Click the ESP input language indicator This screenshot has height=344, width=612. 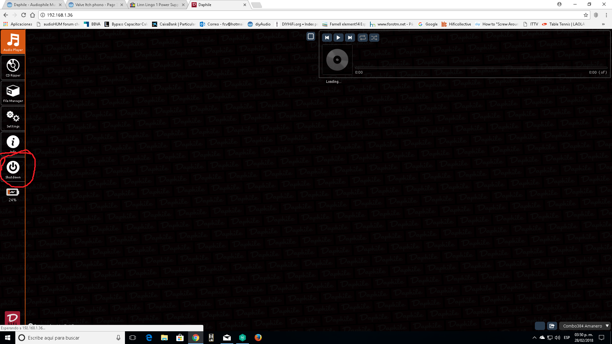(x=567, y=338)
